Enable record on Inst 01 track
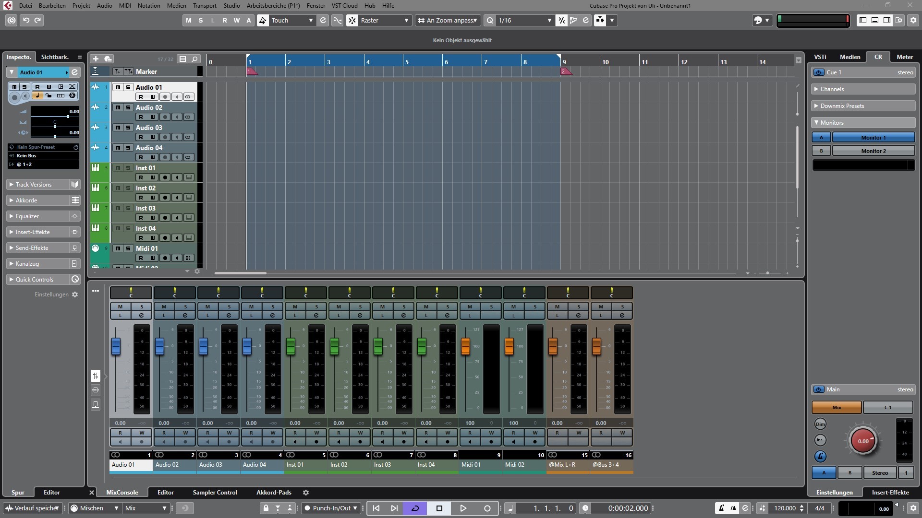This screenshot has width=922, height=518. [165, 177]
